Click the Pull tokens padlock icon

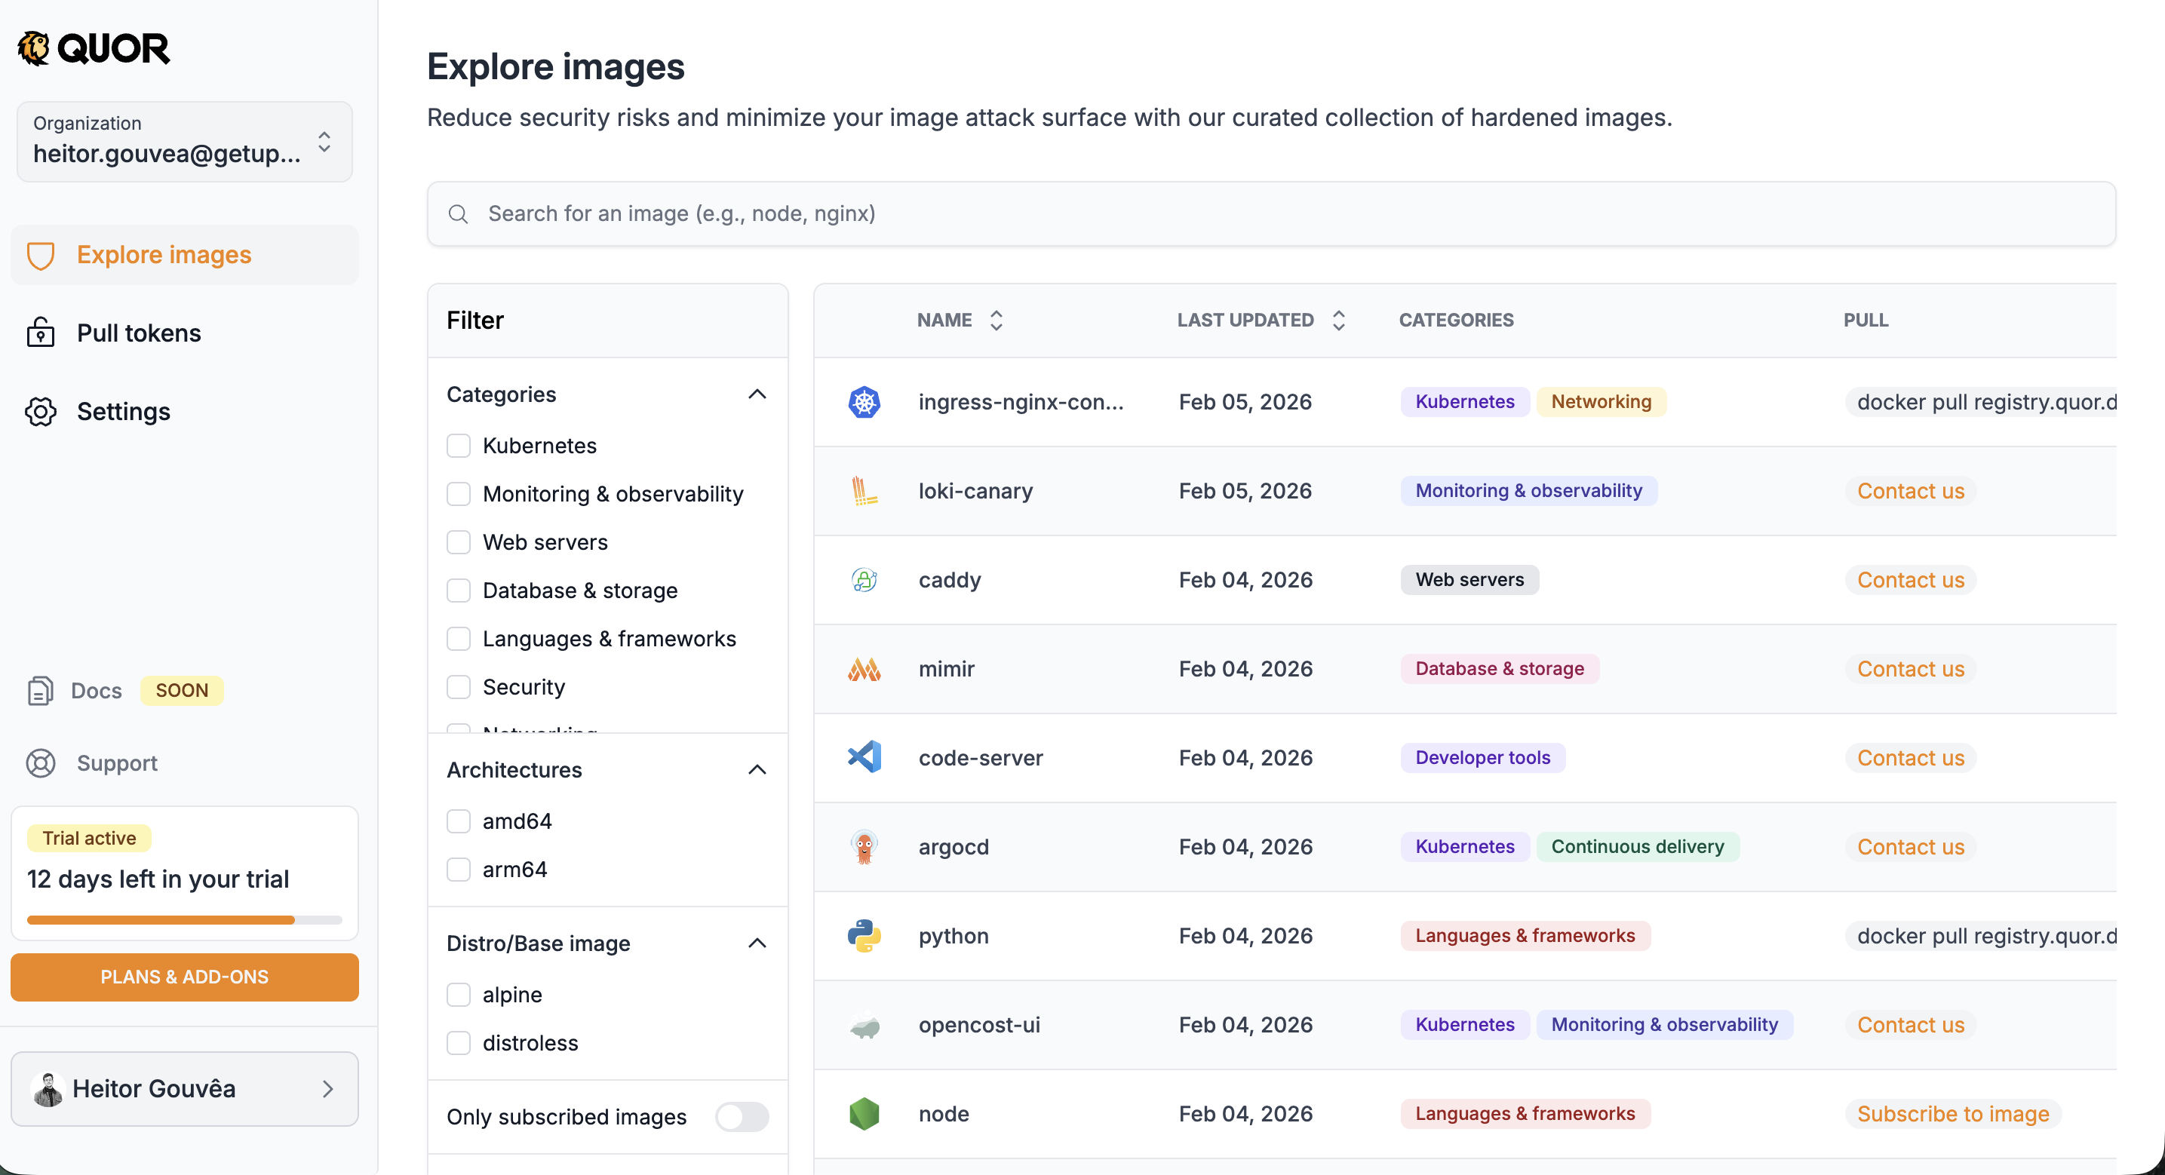(x=40, y=332)
